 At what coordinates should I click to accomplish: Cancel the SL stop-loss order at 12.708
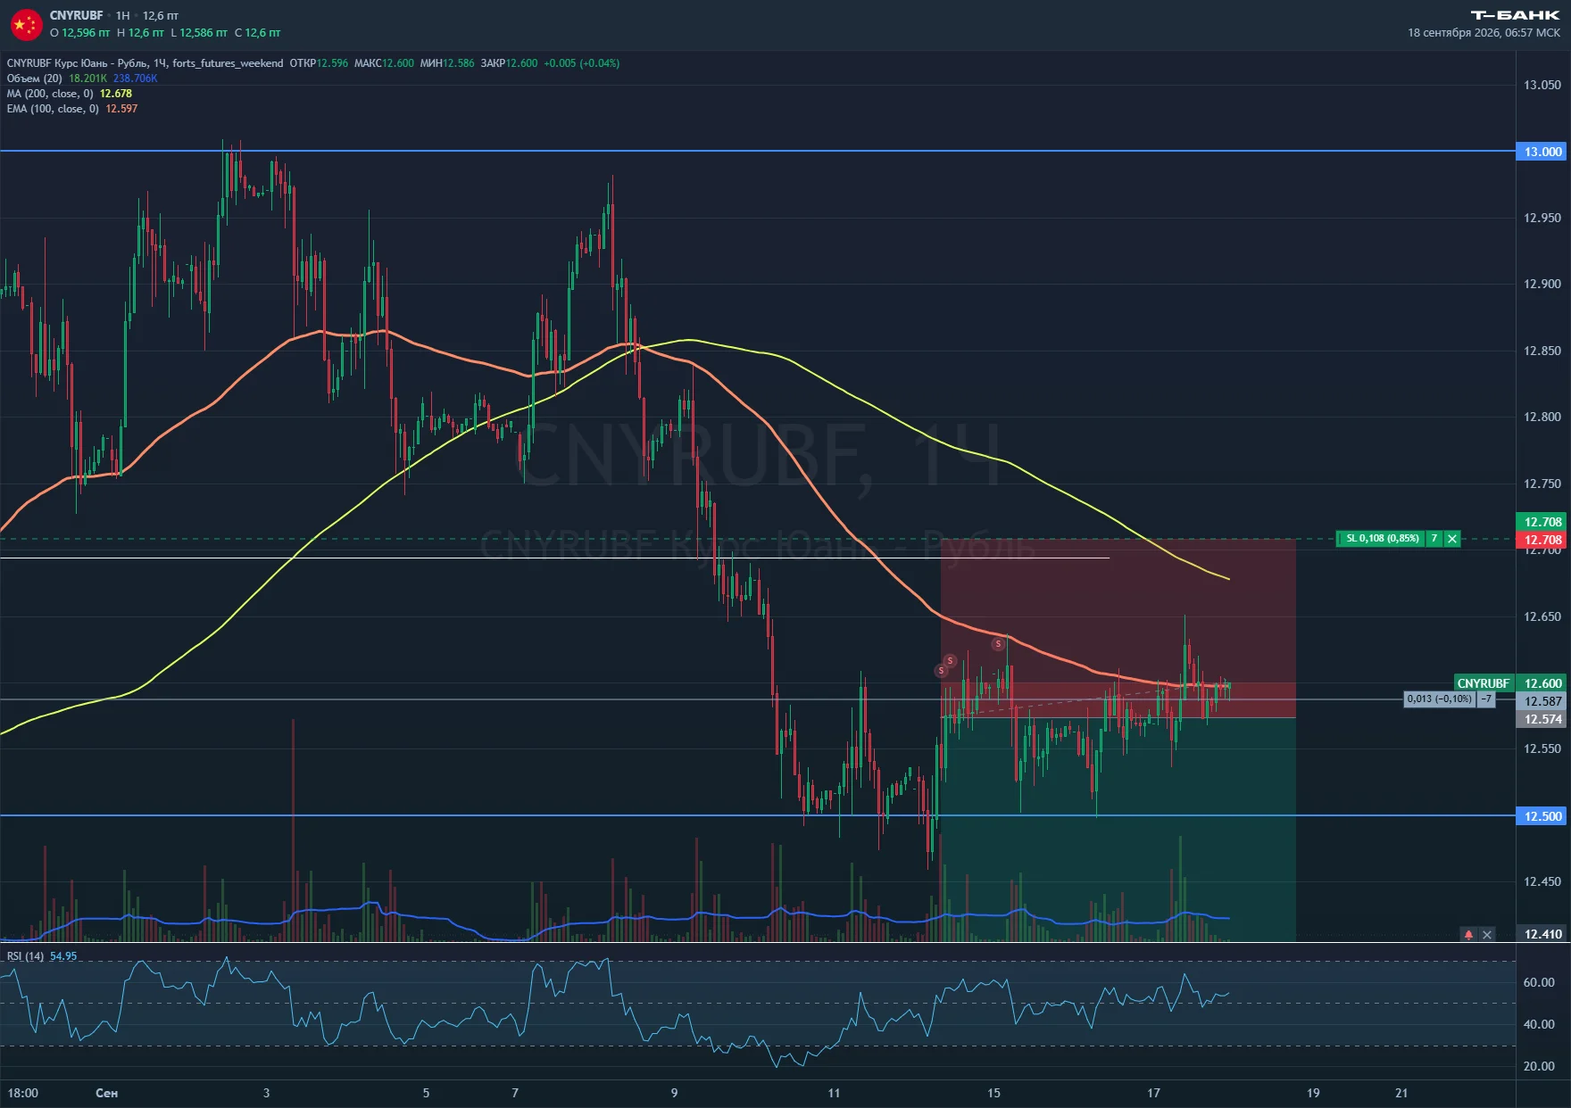tap(1452, 539)
